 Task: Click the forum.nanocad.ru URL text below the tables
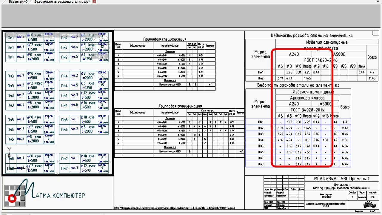(175, 208)
